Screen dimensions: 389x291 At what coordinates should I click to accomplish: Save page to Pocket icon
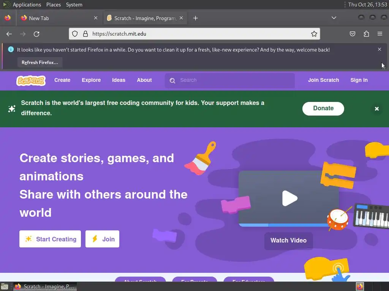pyautogui.click(x=352, y=34)
